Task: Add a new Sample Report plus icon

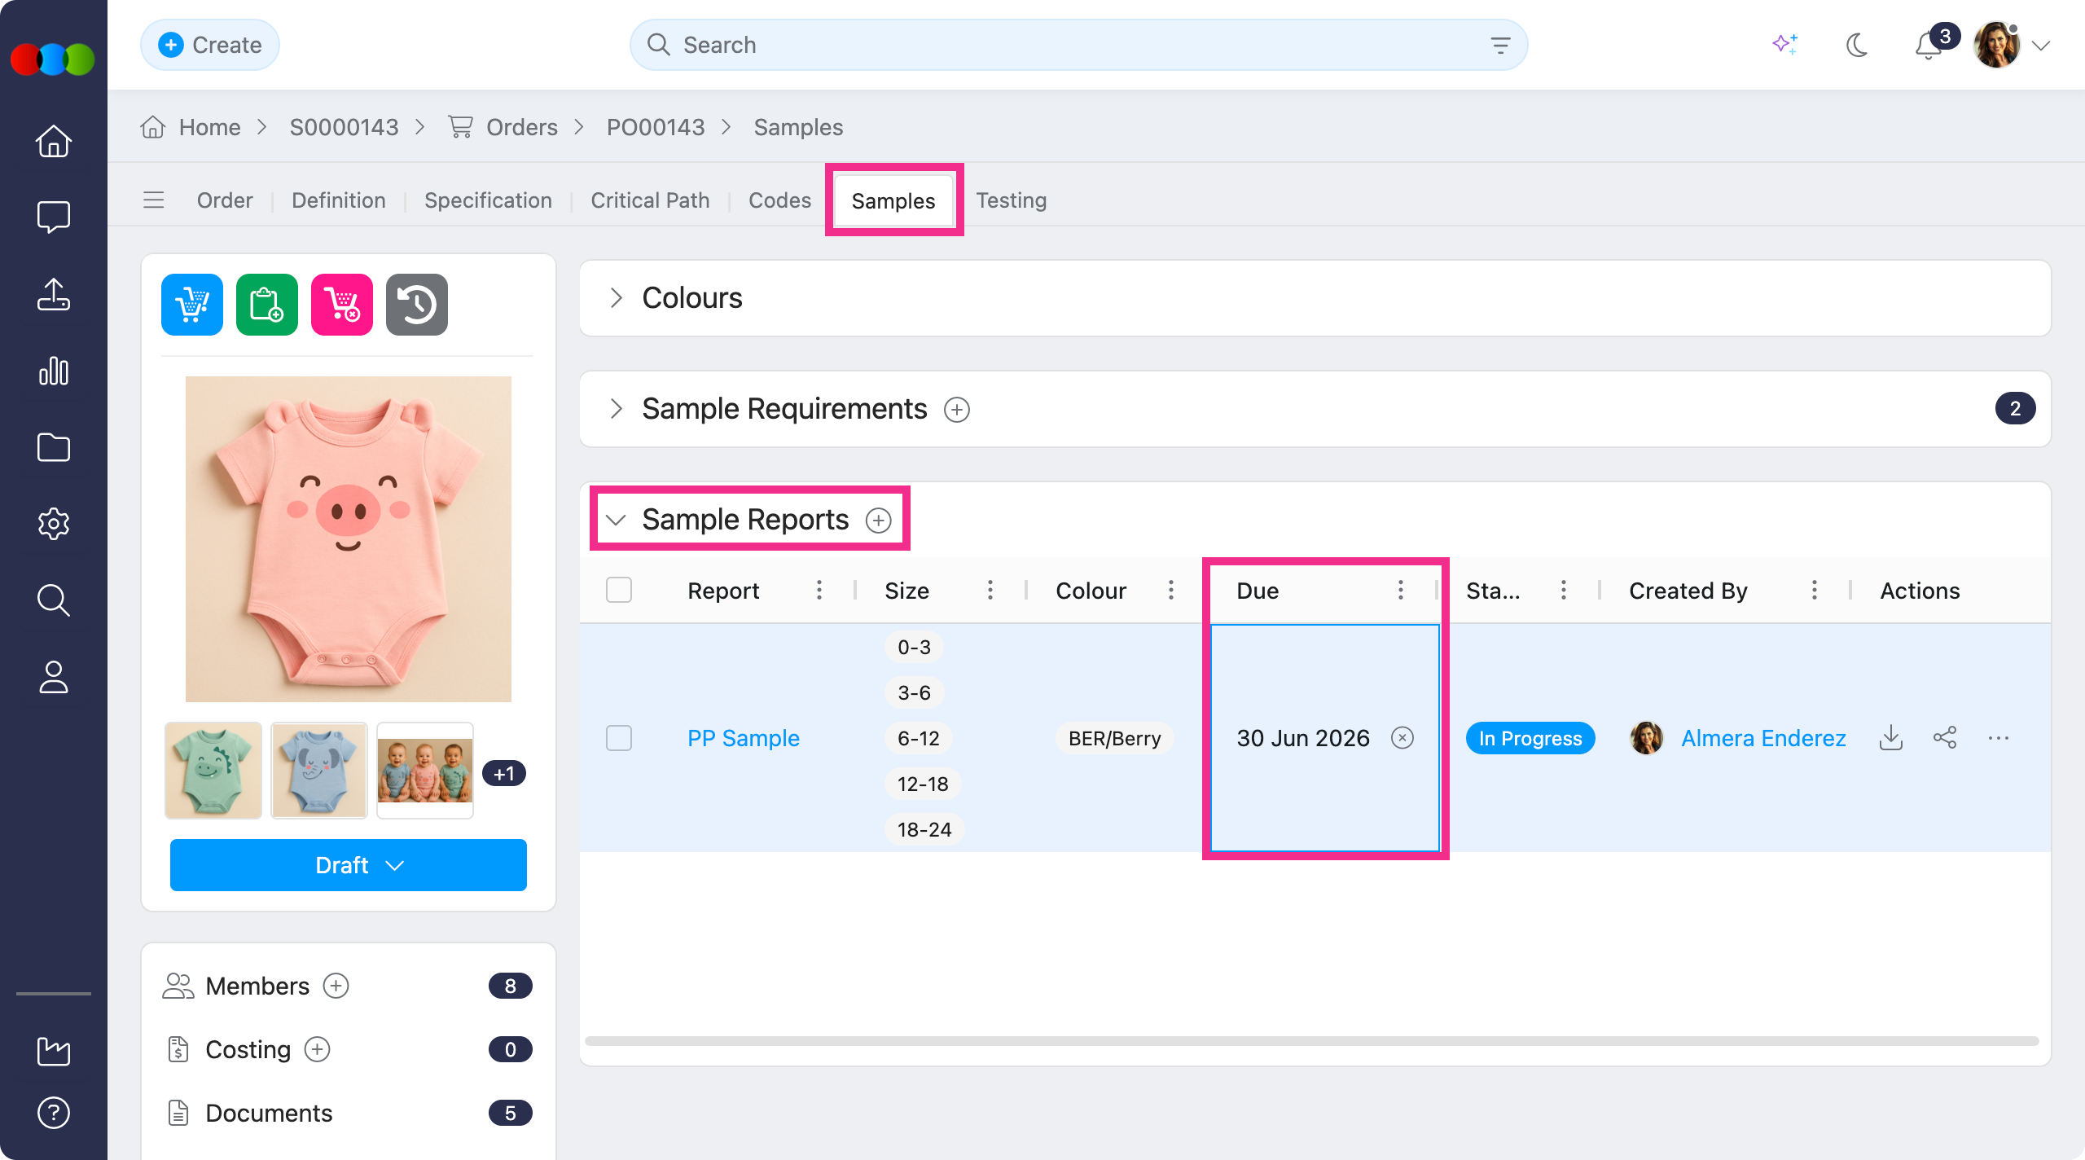Action: pyautogui.click(x=879, y=521)
